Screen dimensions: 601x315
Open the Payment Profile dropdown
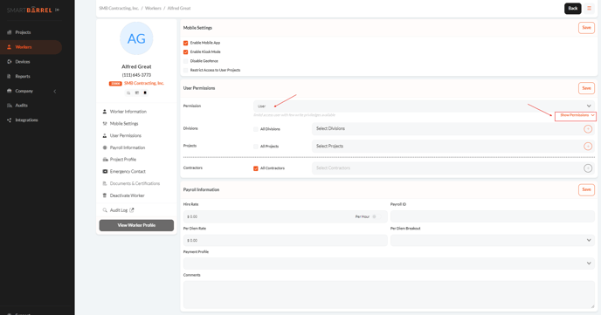389,264
